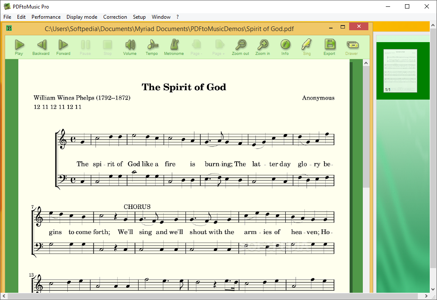This screenshot has height=300, width=437.
Task: Click the Sing bird icon
Action: point(307,47)
